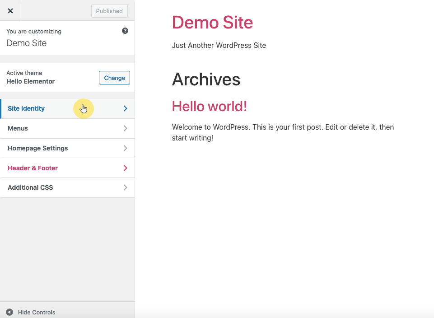Viewport: 434px width, 318px height.
Task: Open the Hello world! post link
Action: [209, 106]
